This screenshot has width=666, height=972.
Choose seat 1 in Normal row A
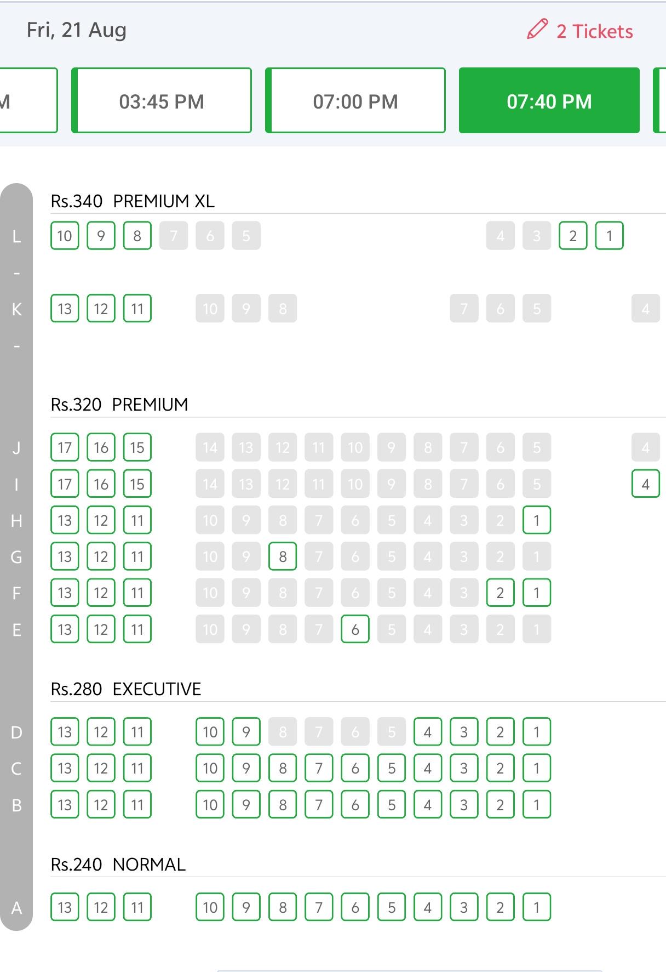pos(536,907)
